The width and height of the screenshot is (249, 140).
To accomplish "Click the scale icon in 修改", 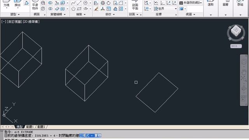I will 109,9.
